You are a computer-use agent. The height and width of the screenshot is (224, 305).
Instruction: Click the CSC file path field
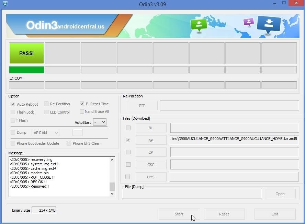tap(235, 165)
